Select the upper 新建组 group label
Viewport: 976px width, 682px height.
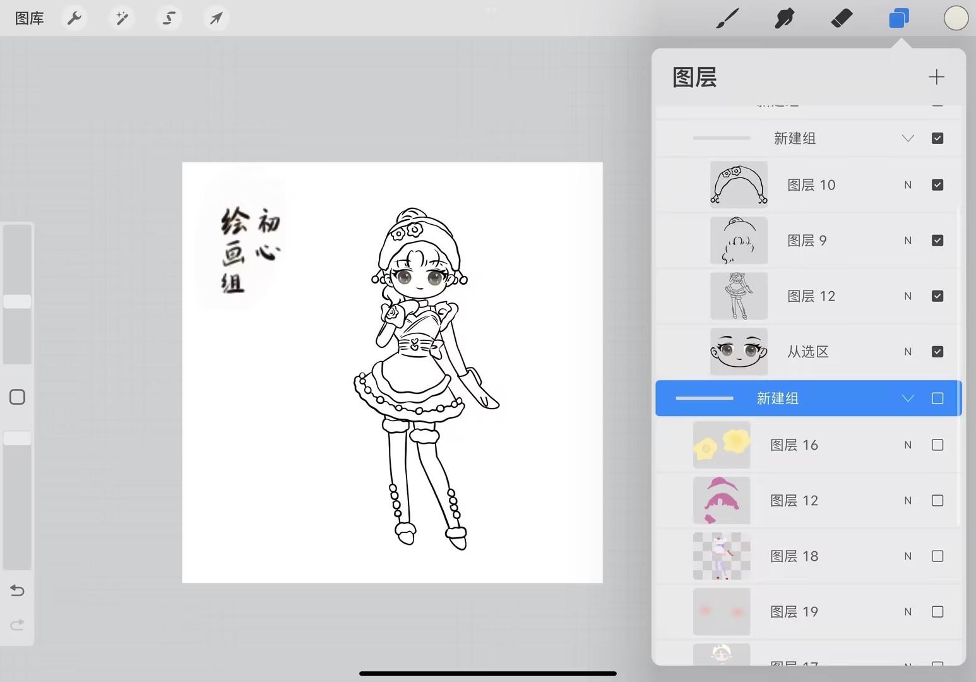(795, 138)
